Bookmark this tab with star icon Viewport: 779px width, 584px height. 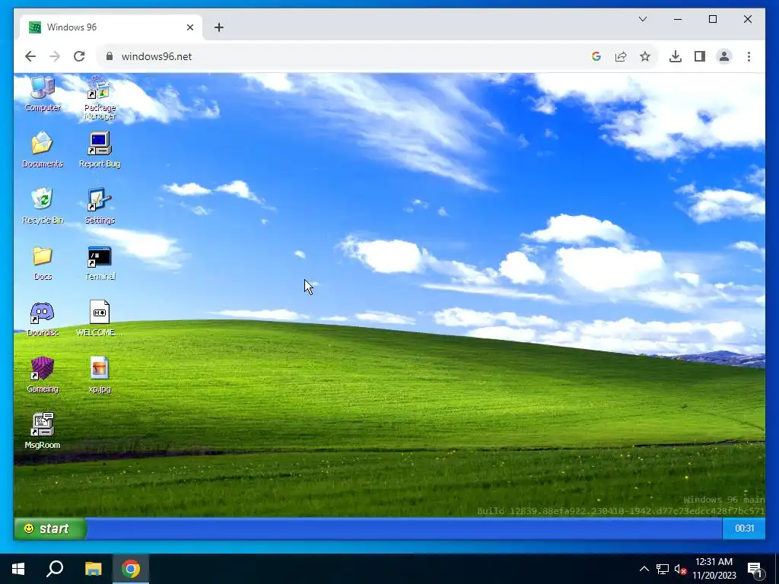coord(645,56)
